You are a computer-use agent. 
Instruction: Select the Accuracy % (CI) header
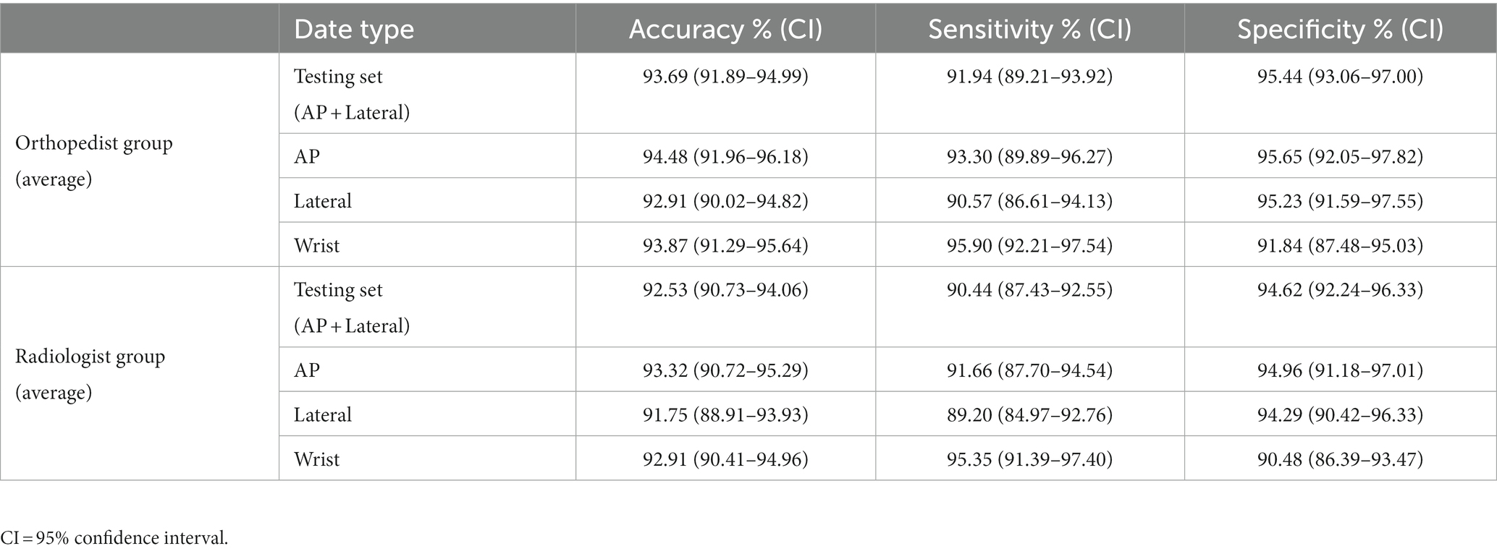pos(725,29)
